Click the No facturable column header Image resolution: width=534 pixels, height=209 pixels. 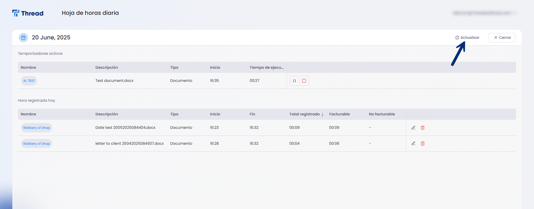pos(382,114)
